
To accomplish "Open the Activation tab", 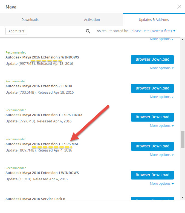I will 92,19.
